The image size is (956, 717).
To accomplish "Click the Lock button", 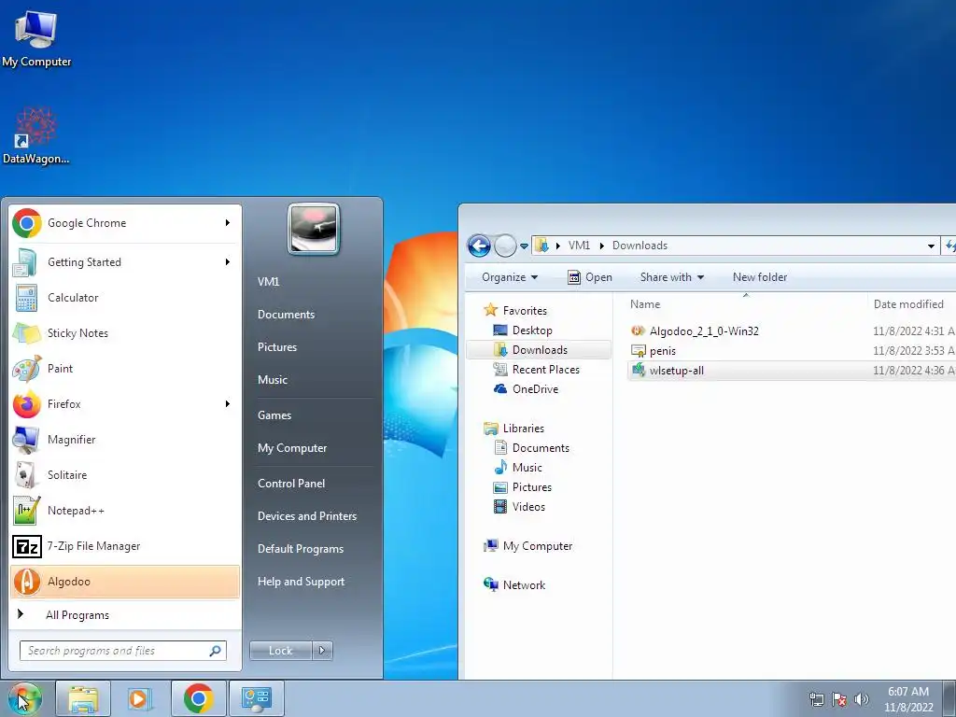I will click(x=281, y=651).
